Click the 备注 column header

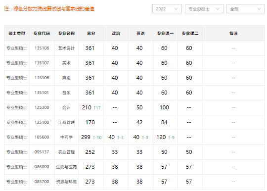(233, 33)
